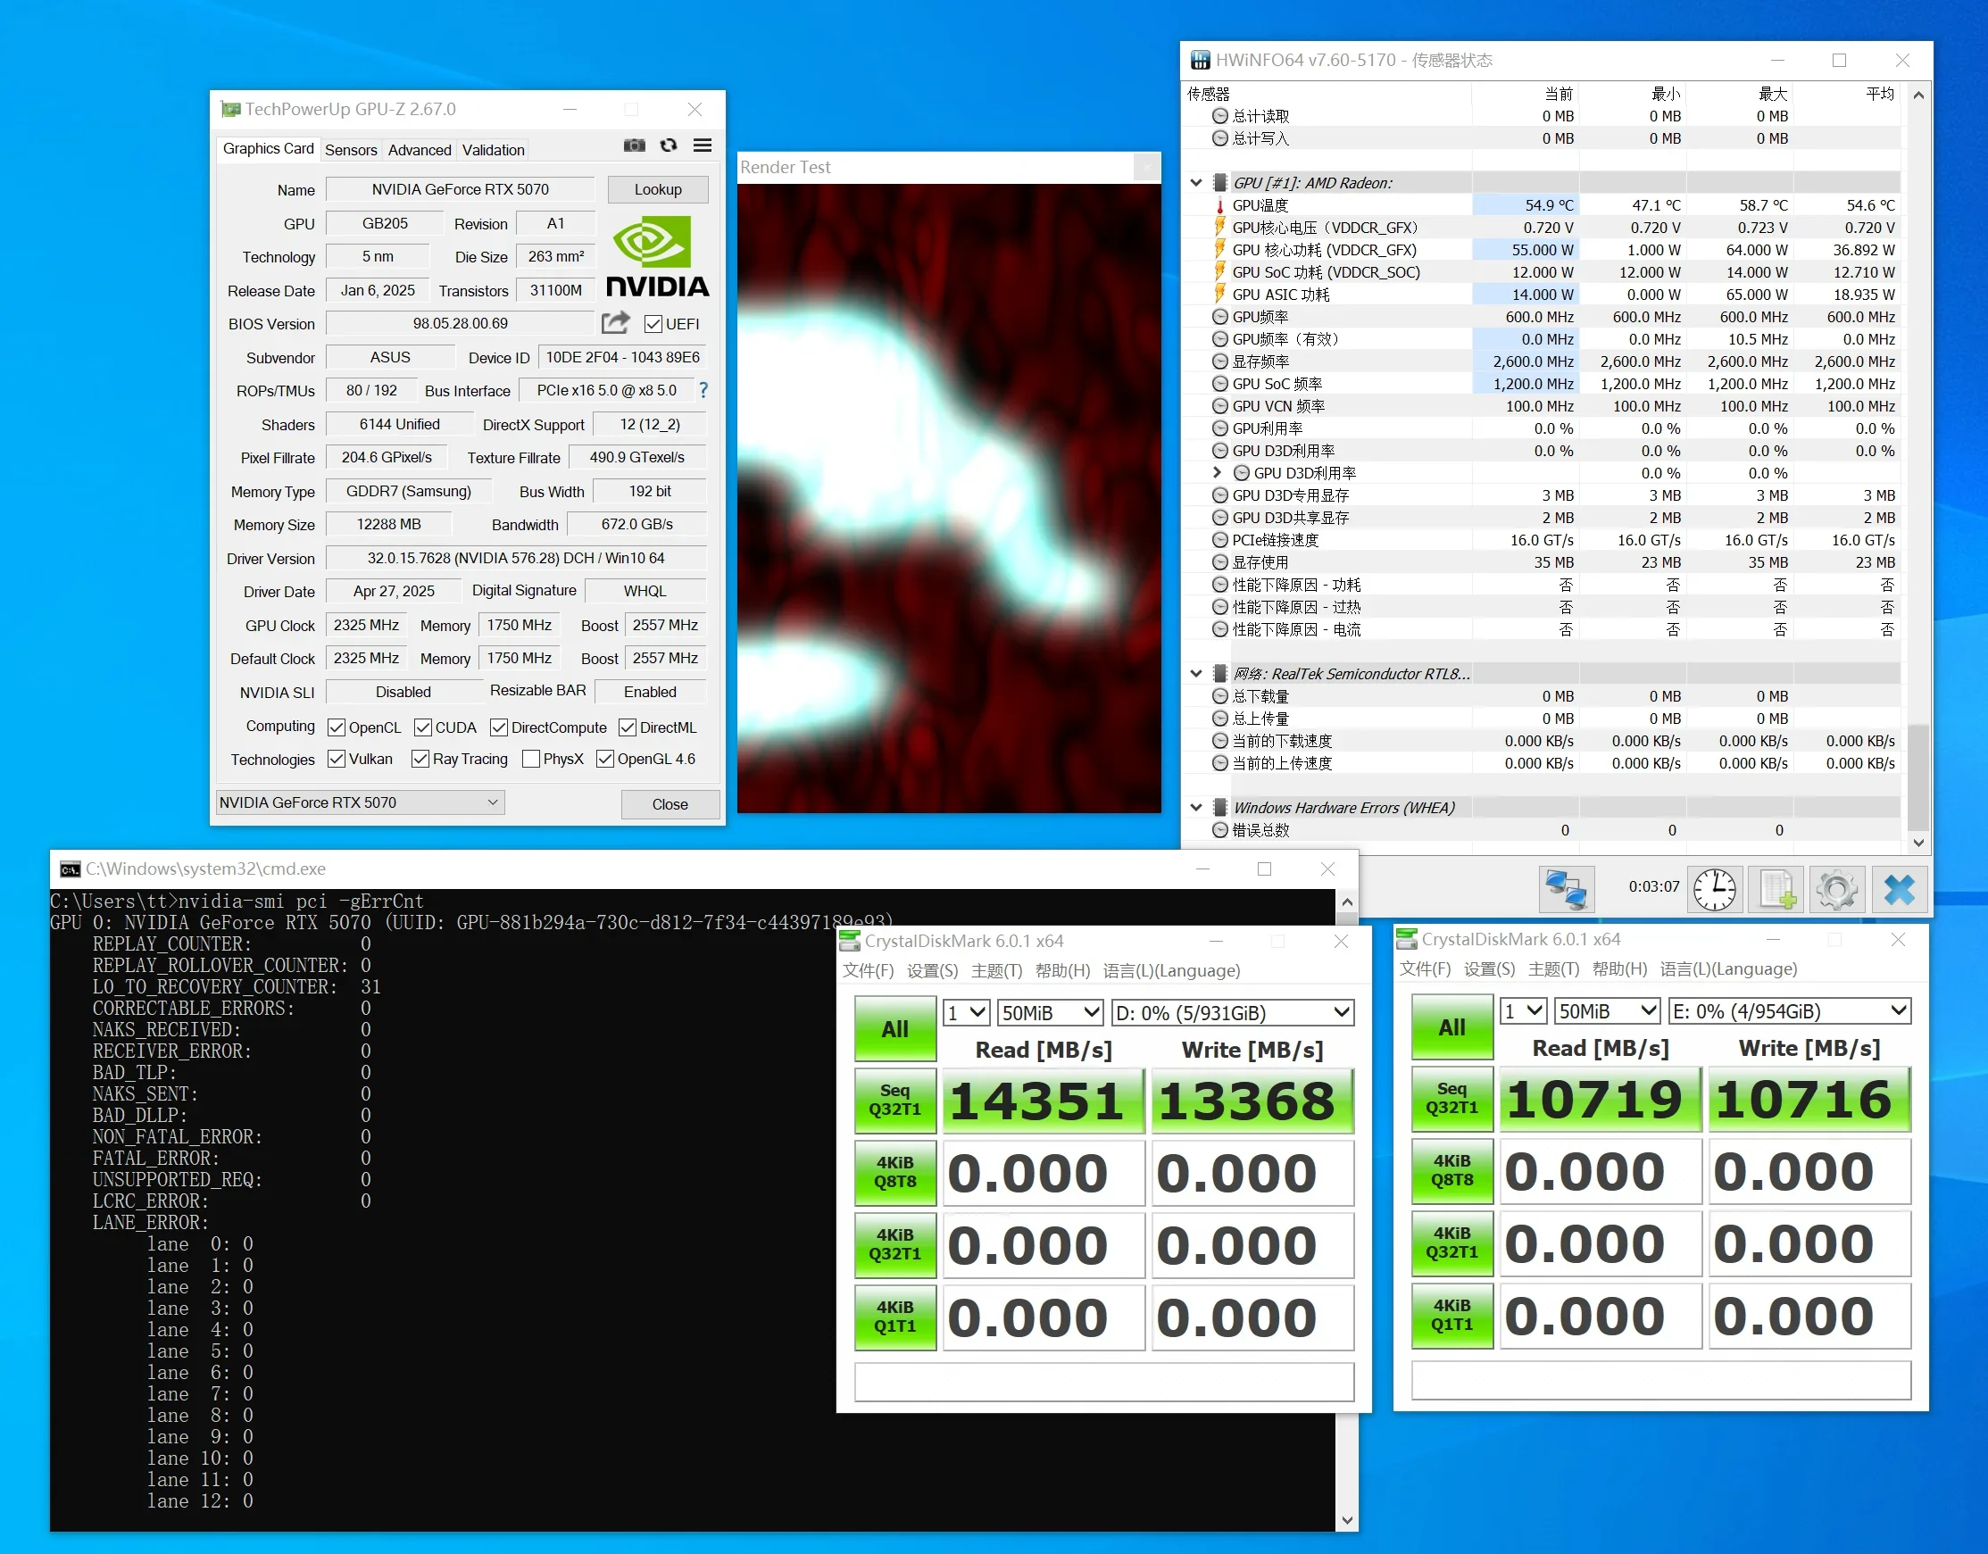Click GPU-Z screenshot camera icon
This screenshot has width=1988, height=1554.
(634, 145)
